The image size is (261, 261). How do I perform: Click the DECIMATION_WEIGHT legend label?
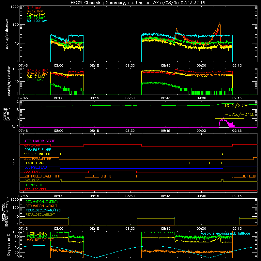41,206
